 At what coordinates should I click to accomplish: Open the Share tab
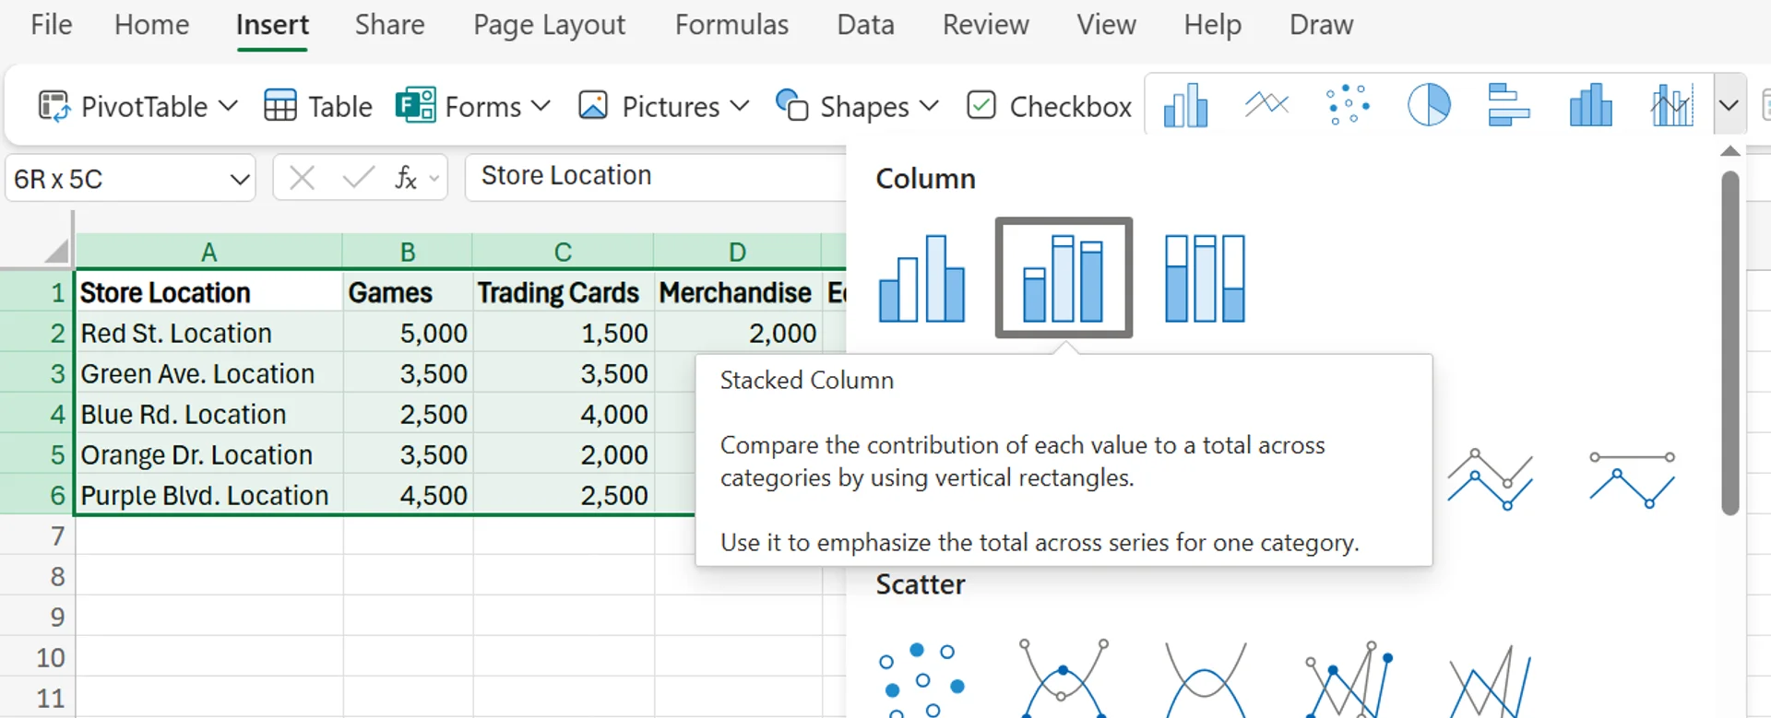[x=389, y=25]
